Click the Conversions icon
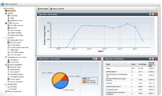The width and height of the screenshot is (162, 96). point(8,62)
